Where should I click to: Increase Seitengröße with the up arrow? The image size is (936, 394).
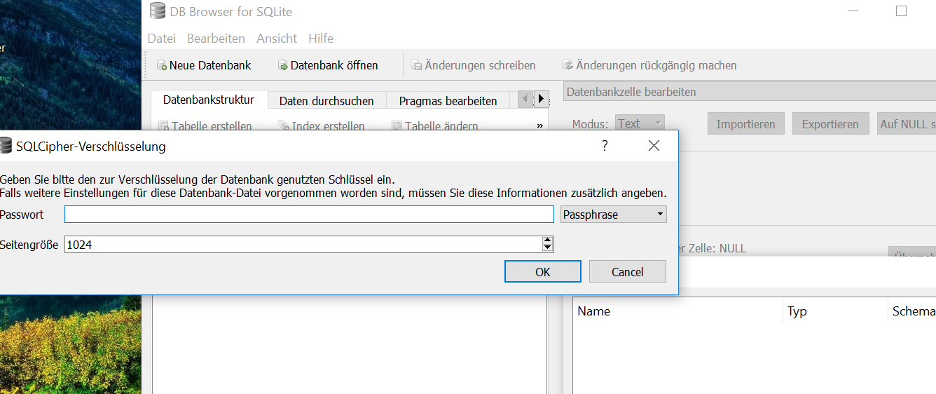coord(548,240)
